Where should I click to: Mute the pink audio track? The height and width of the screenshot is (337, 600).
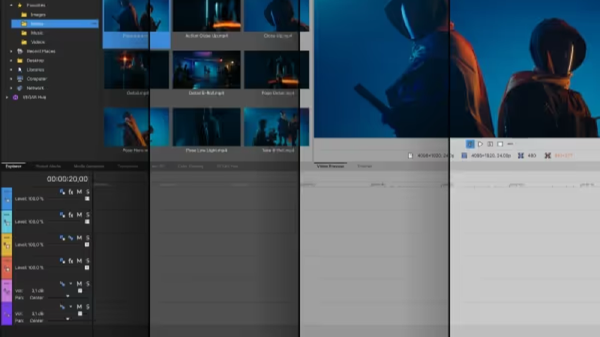[79, 284]
